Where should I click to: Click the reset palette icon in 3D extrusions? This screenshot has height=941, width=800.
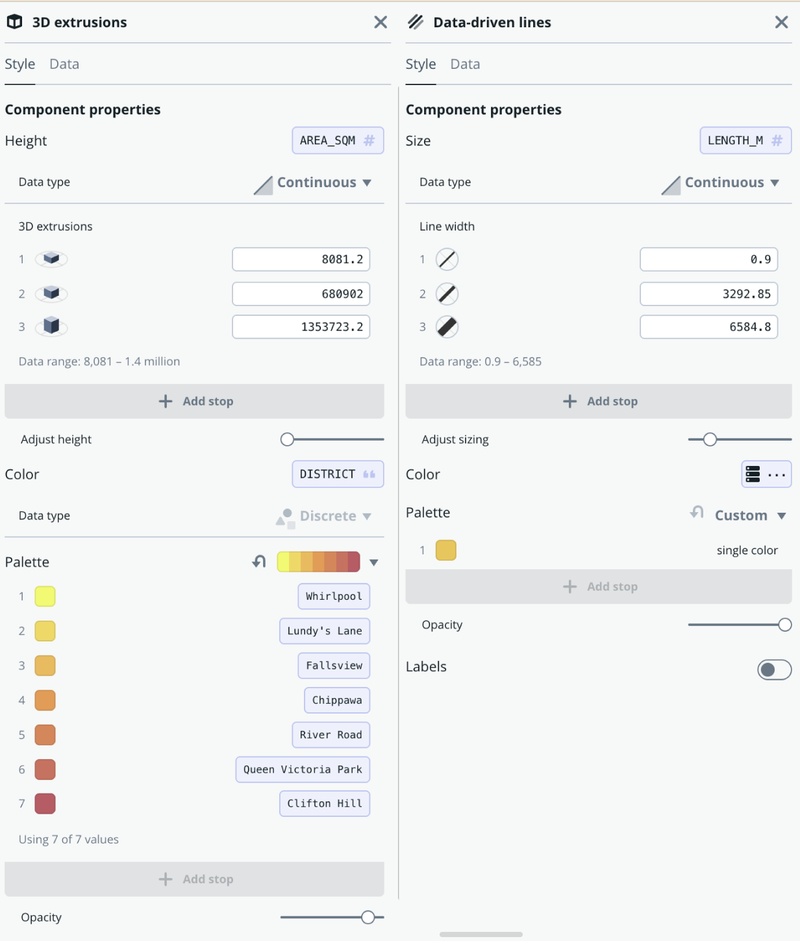(259, 561)
